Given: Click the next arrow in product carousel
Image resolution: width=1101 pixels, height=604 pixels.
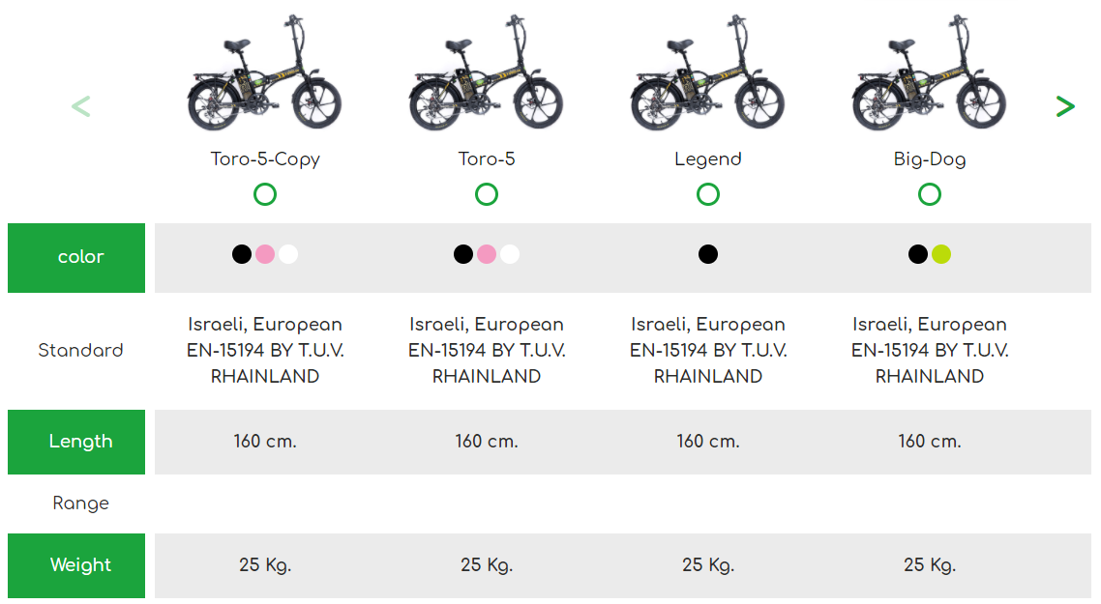Looking at the screenshot, I should [x=1065, y=106].
